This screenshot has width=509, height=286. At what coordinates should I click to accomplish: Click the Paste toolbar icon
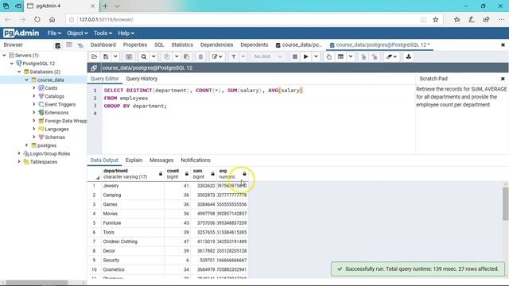coord(187,56)
